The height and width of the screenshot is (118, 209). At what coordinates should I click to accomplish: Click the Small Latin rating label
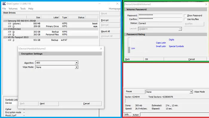pyautogui.click(x=161, y=46)
